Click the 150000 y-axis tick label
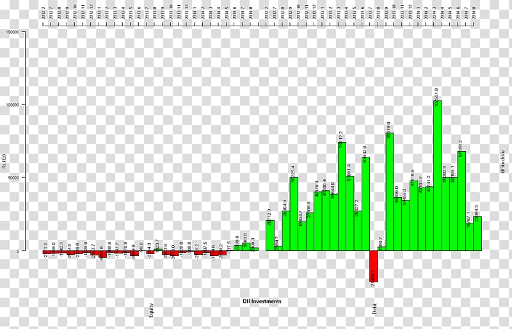 tap(13, 32)
